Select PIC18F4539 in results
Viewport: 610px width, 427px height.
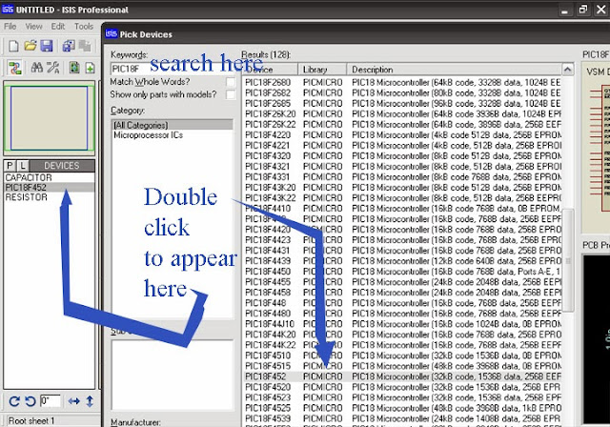click(402, 418)
